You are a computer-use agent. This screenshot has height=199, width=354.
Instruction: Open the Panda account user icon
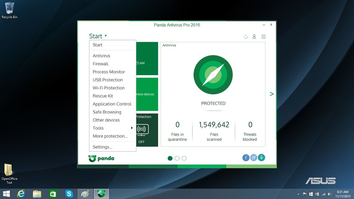[254, 37]
